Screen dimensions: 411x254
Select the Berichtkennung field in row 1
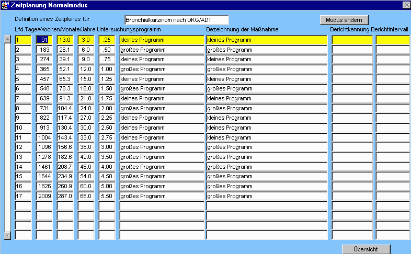tap(352, 40)
